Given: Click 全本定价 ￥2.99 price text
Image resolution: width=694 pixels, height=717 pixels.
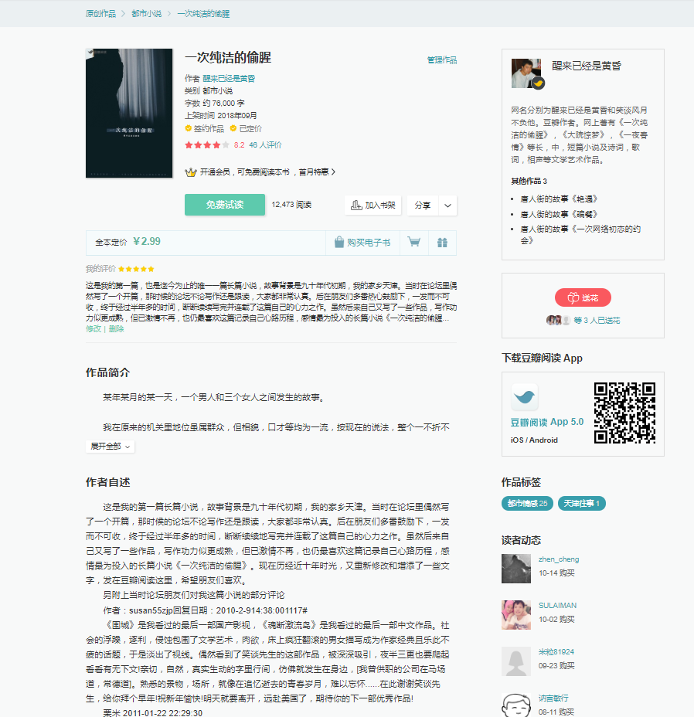Looking at the screenshot, I should coord(128,242).
